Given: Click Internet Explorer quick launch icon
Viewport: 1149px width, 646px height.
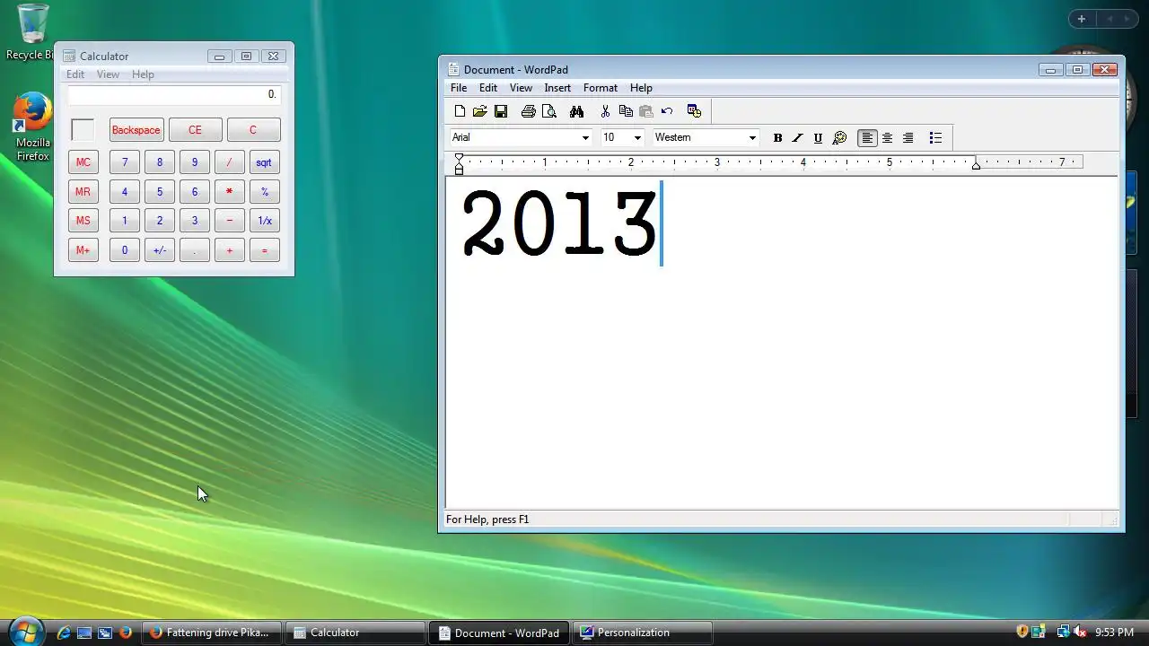Looking at the screenshot, I should (64, 633).
